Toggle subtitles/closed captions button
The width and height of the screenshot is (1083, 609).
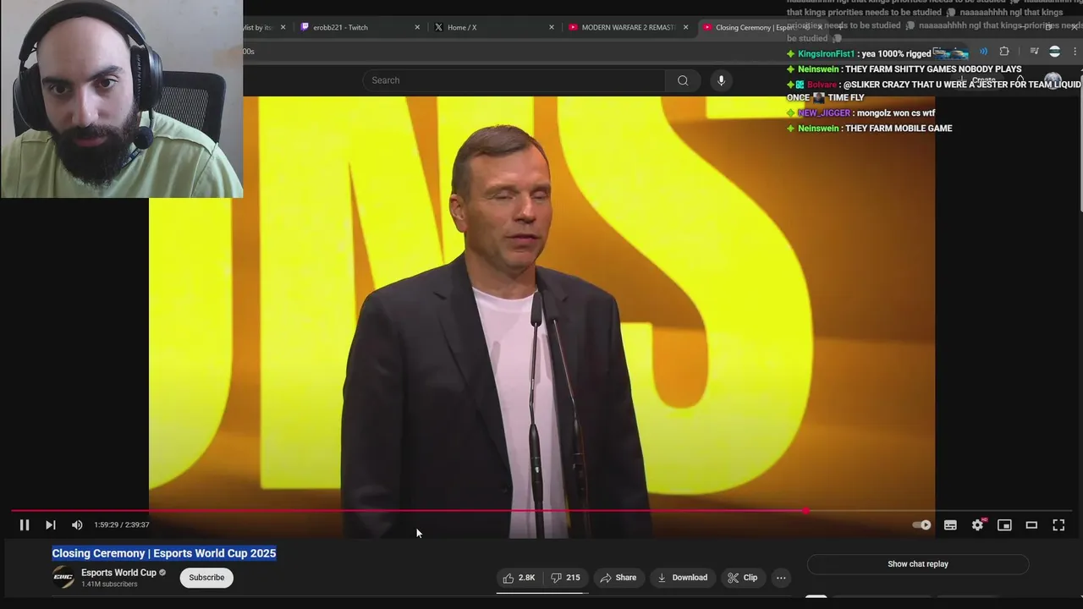(x=950, y=525)
